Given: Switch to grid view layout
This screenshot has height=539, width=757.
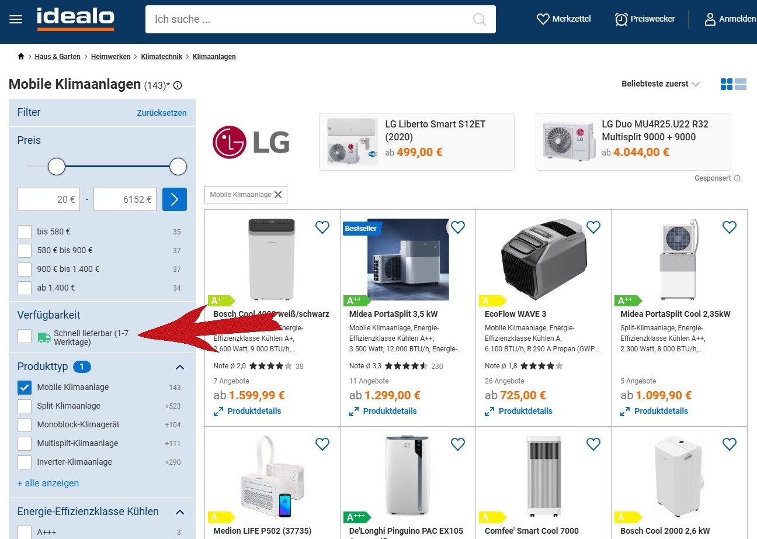Looking at the screenshot, I should point(727,84).
